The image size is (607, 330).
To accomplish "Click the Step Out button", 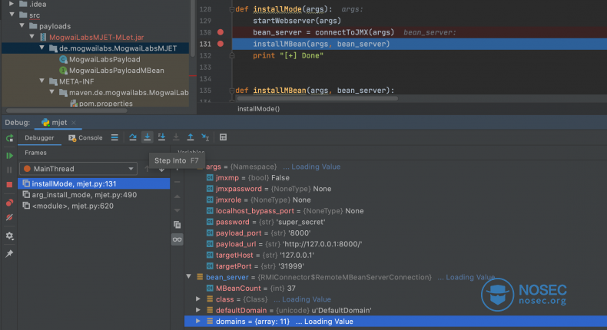I will click(x=191, y=137).
